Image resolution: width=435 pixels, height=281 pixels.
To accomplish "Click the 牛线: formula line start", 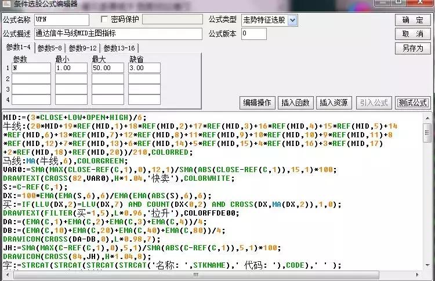I will [15, 126].
